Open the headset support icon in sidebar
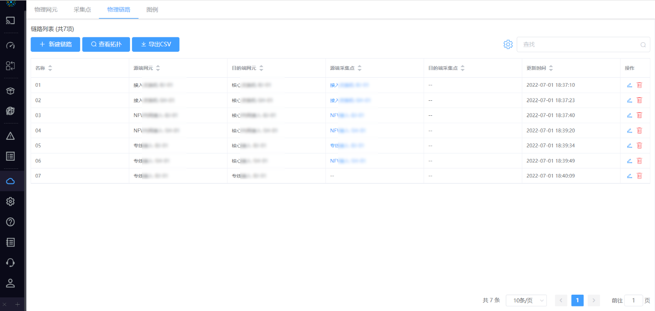 click(x=10, y=262)
